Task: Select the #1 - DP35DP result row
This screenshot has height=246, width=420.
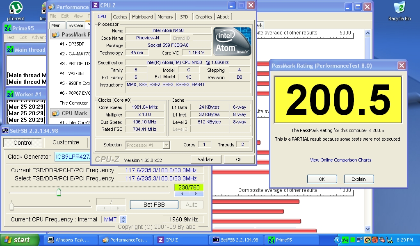Action: point(72,44)
